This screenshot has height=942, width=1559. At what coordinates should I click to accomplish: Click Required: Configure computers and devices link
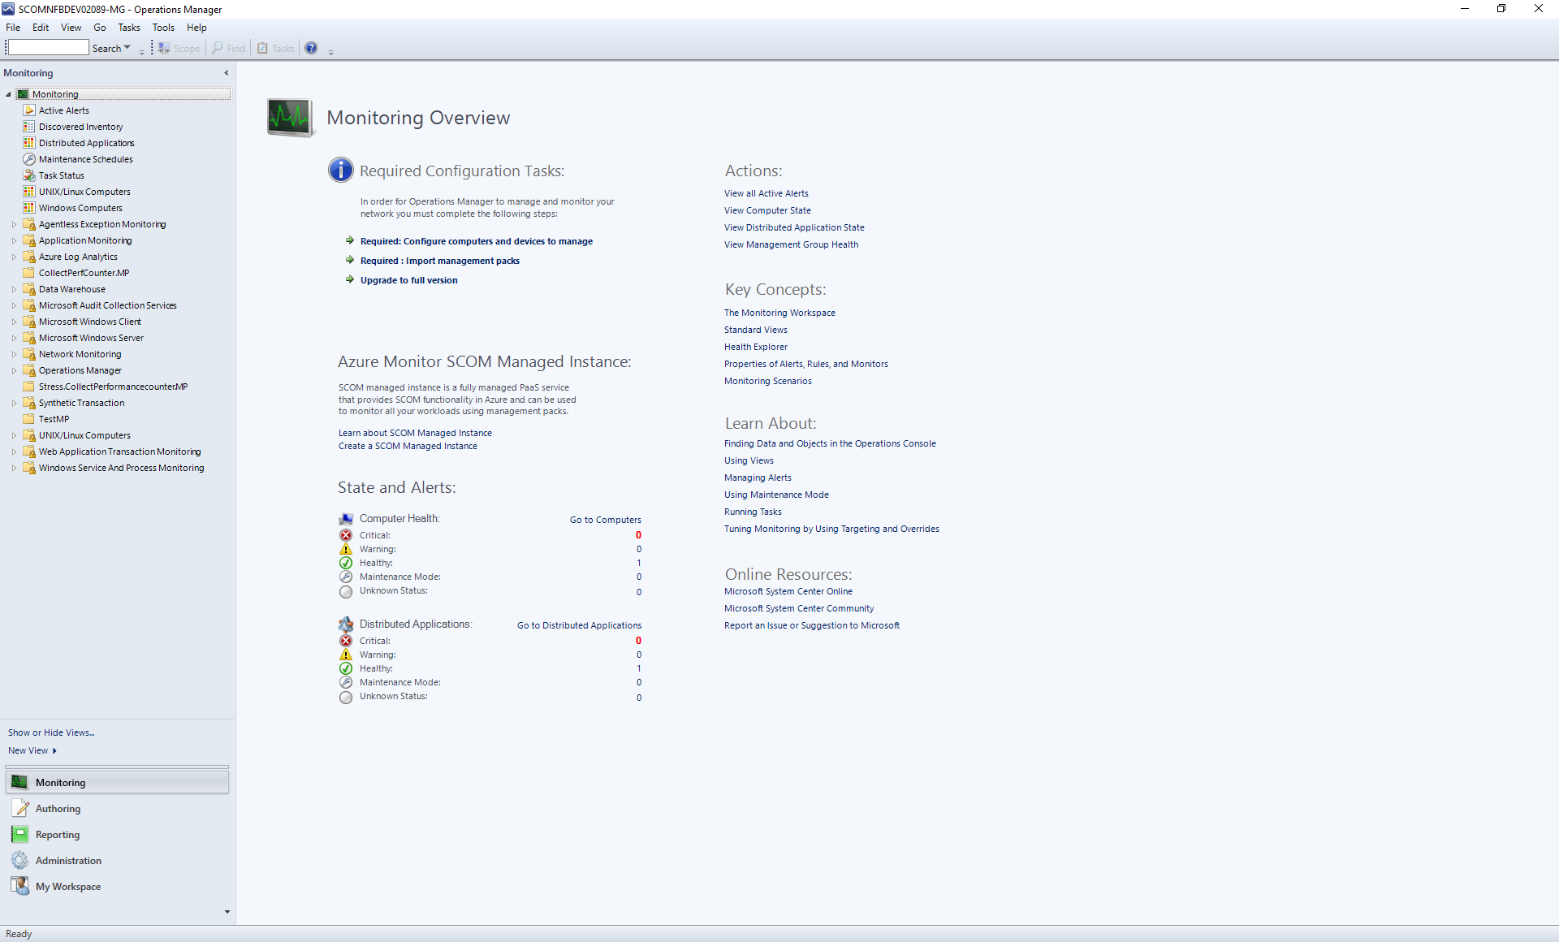click(x=476, y=240)
